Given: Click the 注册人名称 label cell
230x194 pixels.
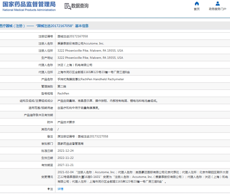Looking at the screenshot, I should (46, 44).
